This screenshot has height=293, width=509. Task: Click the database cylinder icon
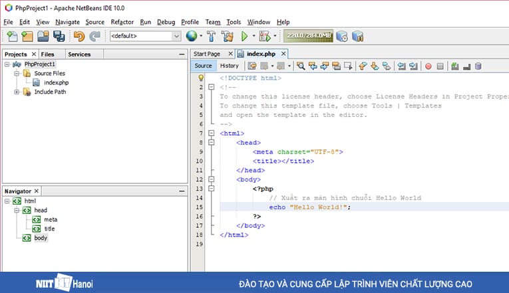(x=478, y=66)
